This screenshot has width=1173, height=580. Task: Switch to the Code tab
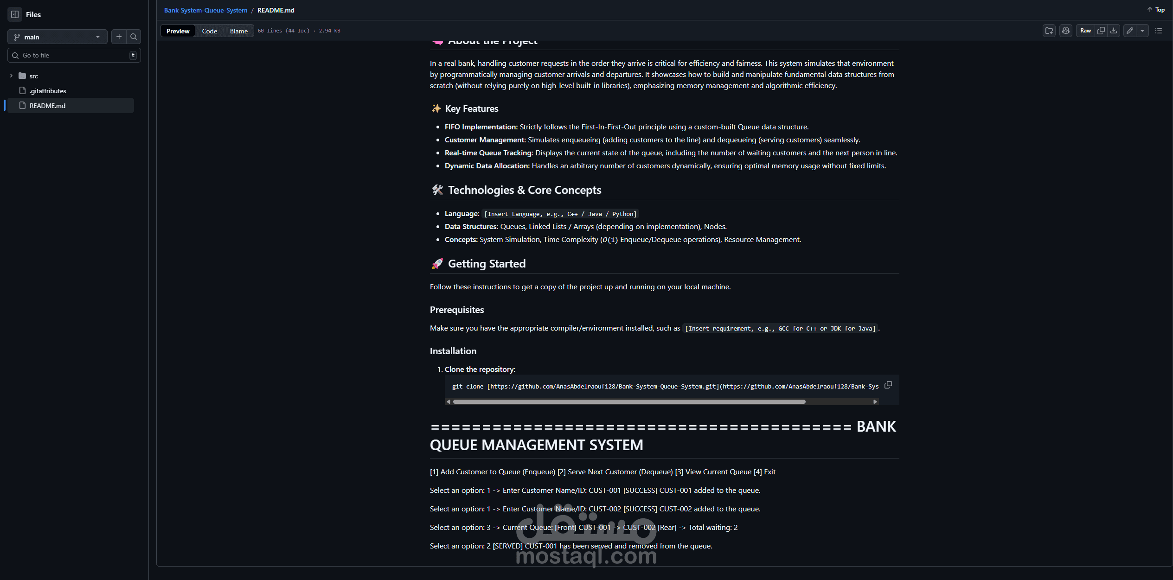click(x=209, y=31)
